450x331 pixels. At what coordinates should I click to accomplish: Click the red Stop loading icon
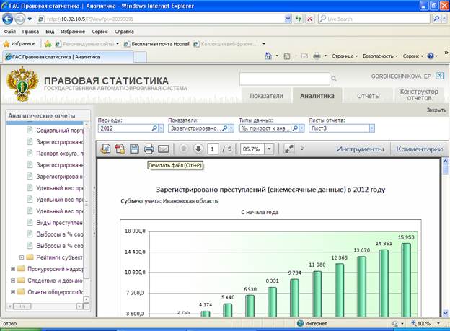309,19
